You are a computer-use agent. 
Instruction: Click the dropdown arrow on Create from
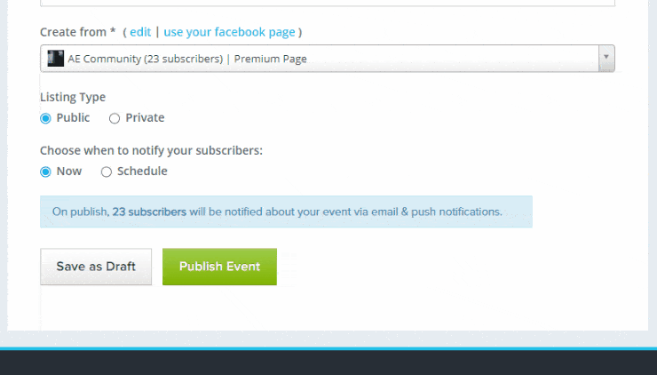tap(606, 59)
